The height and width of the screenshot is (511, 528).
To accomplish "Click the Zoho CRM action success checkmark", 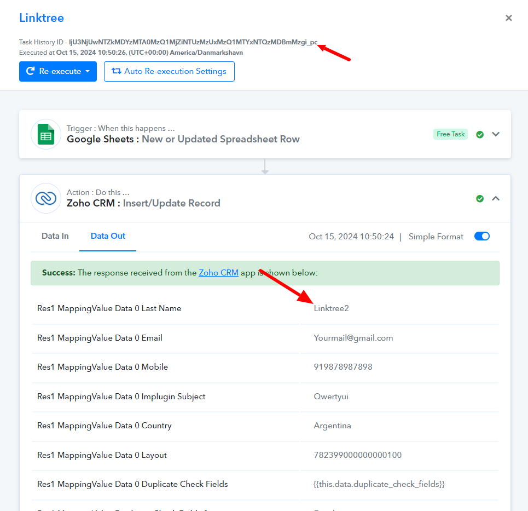I will [480, 198].
